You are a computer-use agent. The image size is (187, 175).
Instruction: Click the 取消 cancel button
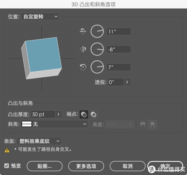point(127,166)
